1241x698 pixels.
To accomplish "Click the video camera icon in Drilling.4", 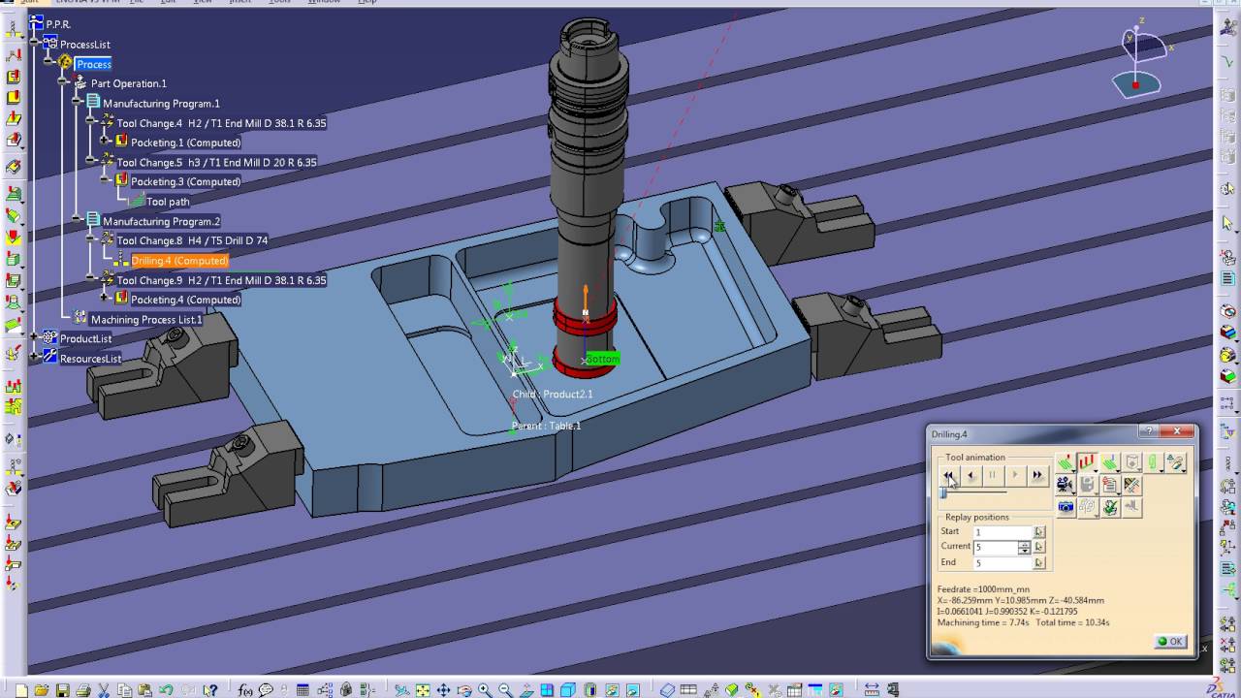I will coord(1066,485).
